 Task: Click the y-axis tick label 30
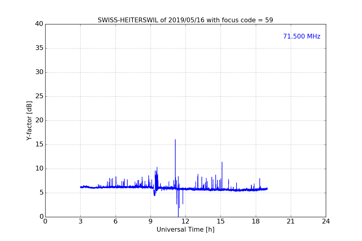(39, 72)
